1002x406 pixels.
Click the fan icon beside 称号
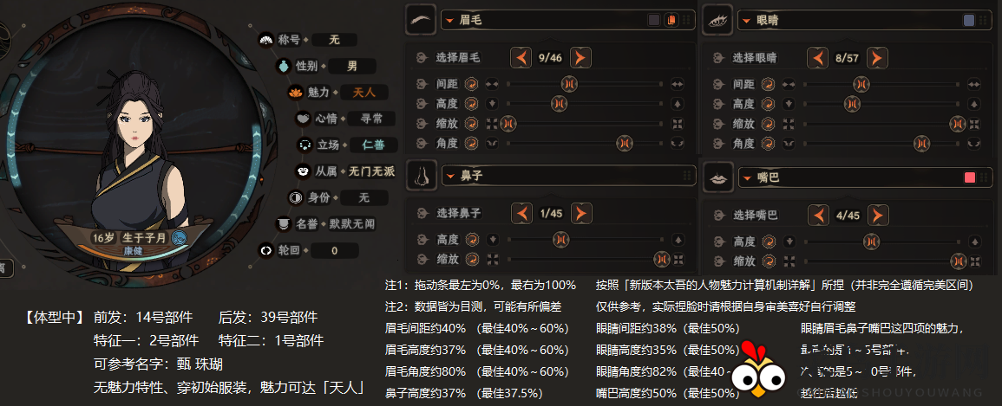[265, 40]
